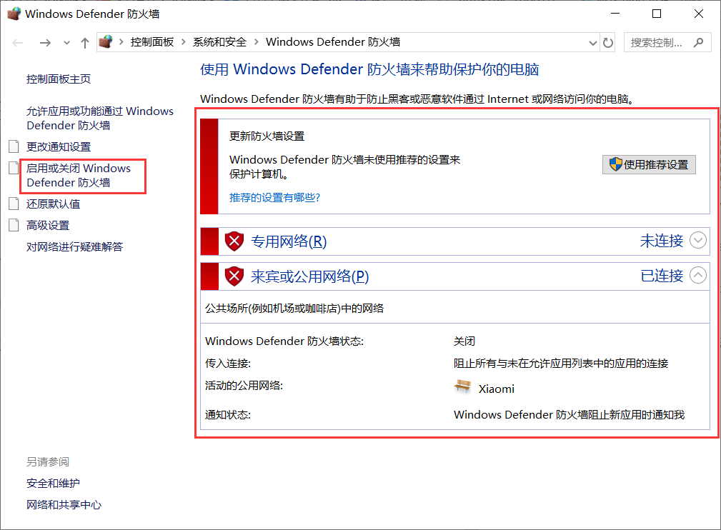Click the refresh icon in the address bar
This screenshot has width=721, height=530.
tap(608, 42)
